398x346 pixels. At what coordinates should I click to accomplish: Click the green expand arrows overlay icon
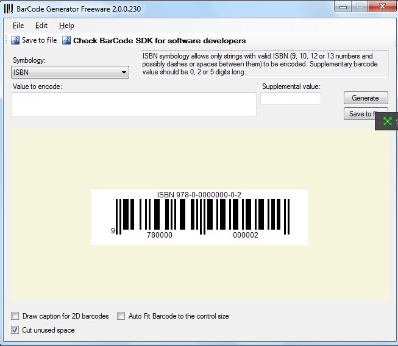388,121
